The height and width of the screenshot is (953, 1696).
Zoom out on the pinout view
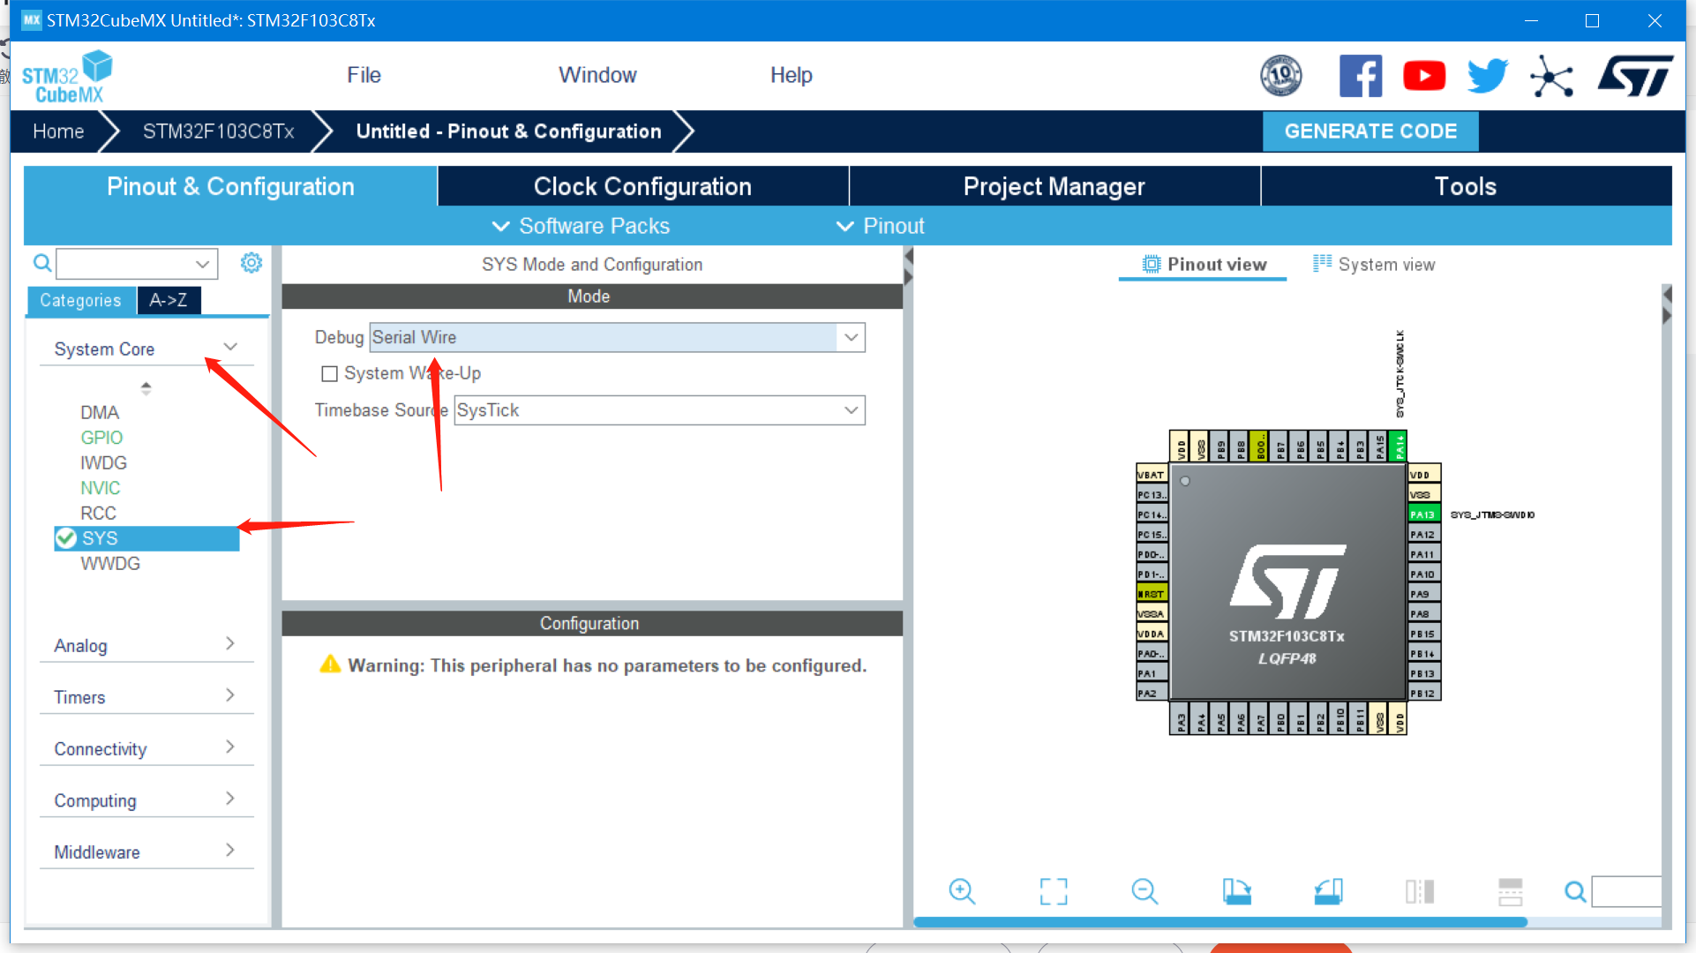tap(1144, 891)
